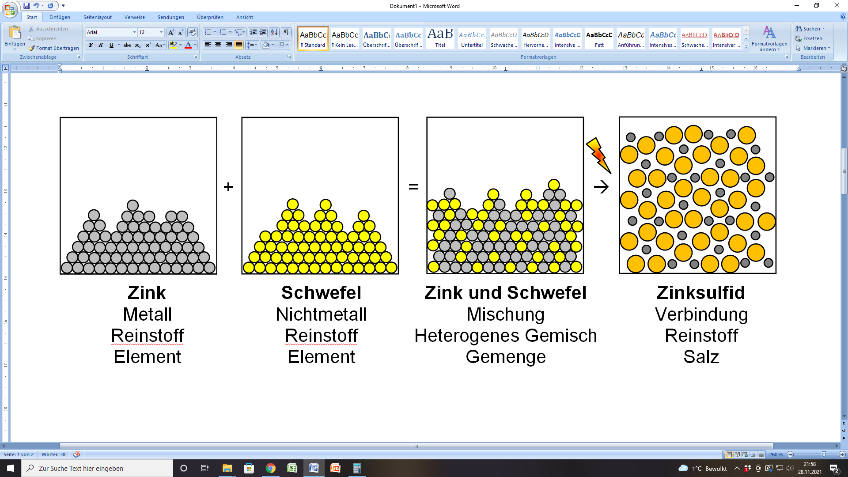This screenshot has width=848, height=477.
Task: Sort text using the A-Z sort icon
Action: [x=274, y=32]
